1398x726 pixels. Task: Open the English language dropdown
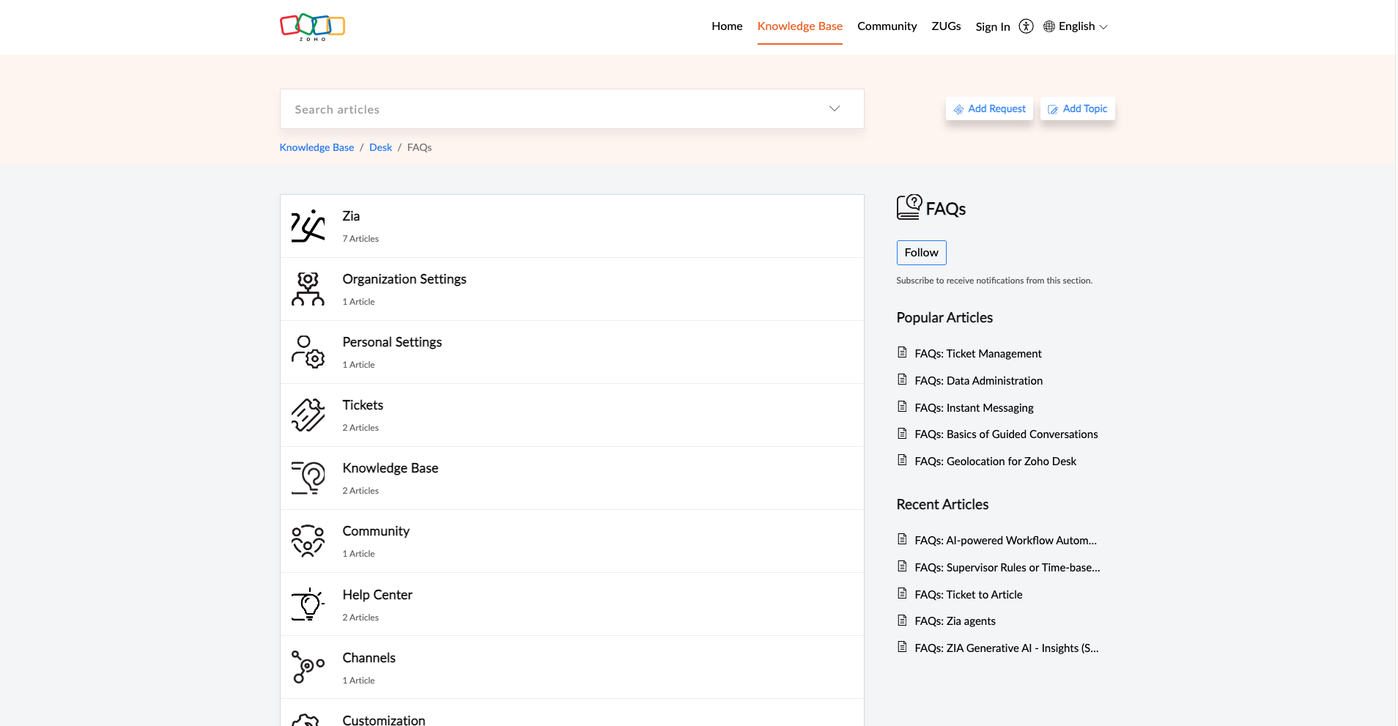[1076, 26]
